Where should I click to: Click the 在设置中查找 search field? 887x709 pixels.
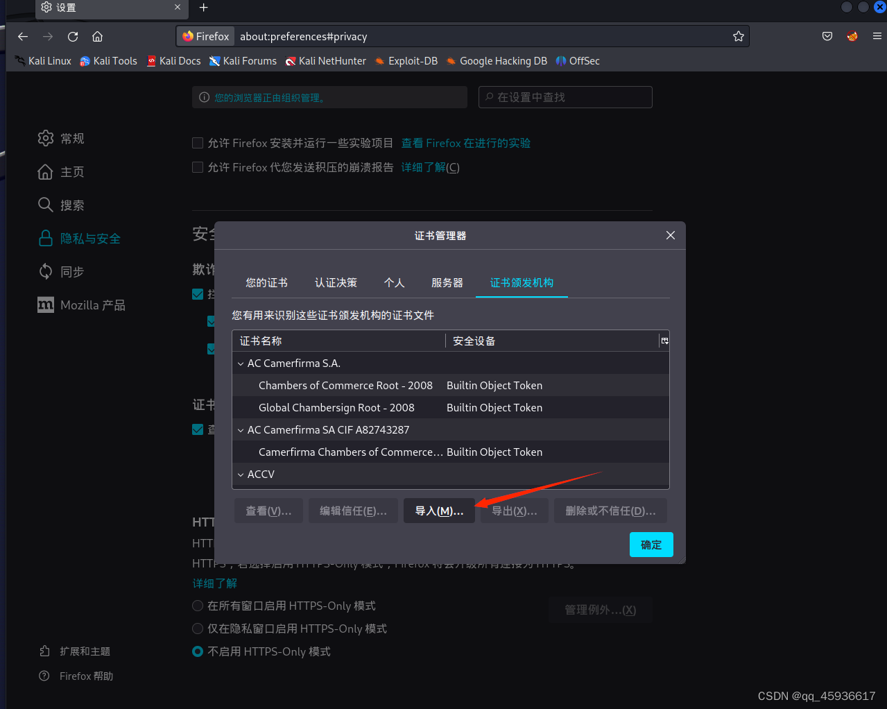(565, 97)
